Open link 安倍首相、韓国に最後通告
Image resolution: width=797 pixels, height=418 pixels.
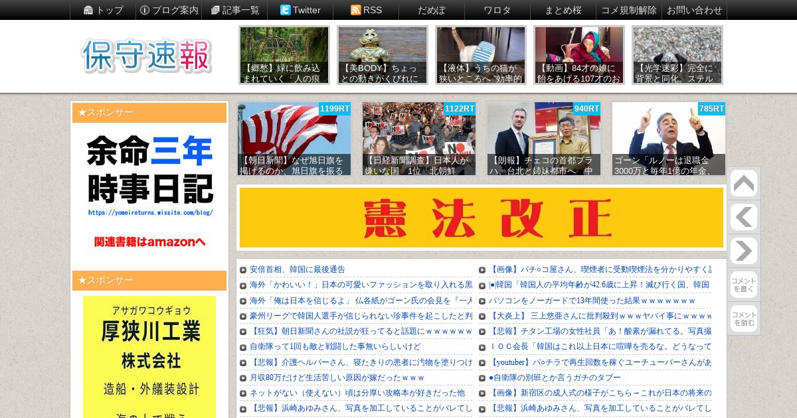coord(298,269)
